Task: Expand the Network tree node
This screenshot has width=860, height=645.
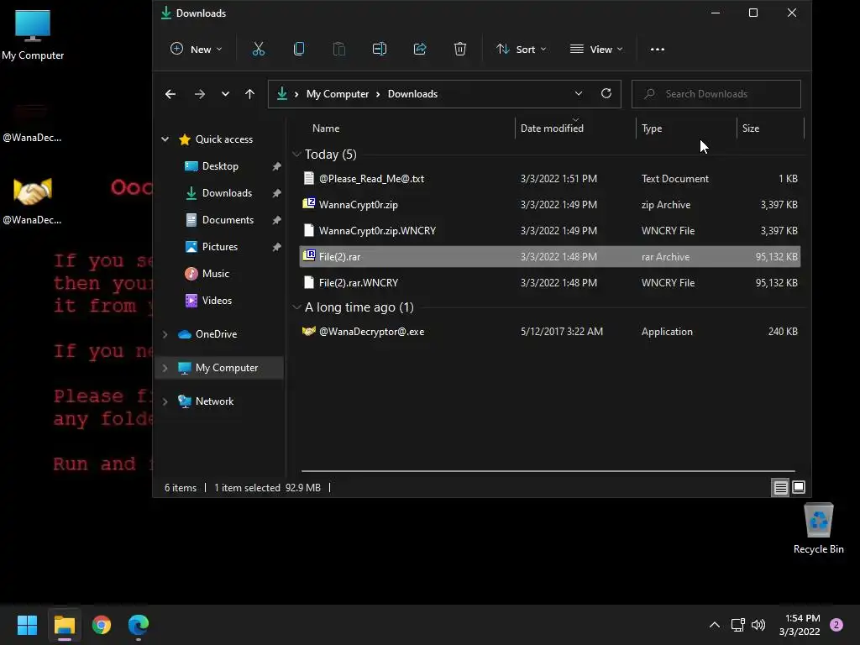Action: 165,401
